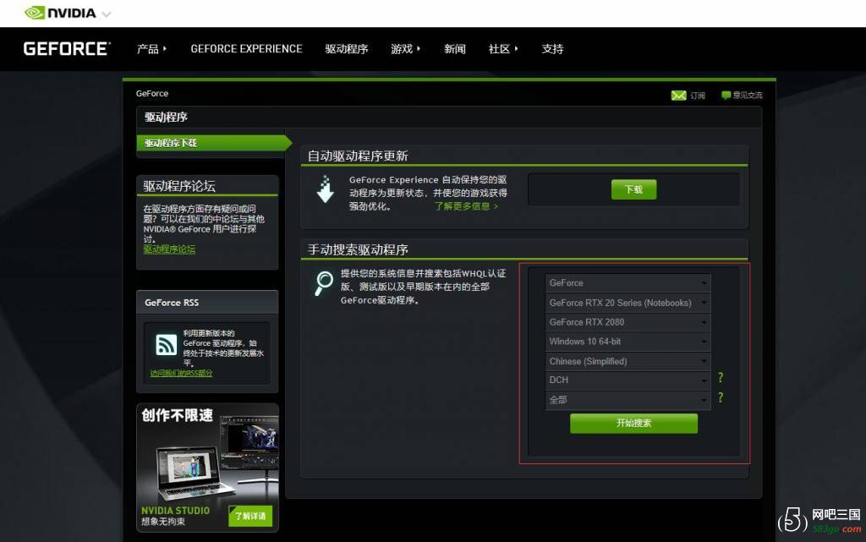866x542 pixels.
Task: Open the 产品 menu
Action: (152, 49)
